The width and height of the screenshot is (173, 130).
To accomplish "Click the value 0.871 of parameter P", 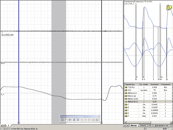I will point(155,116).
